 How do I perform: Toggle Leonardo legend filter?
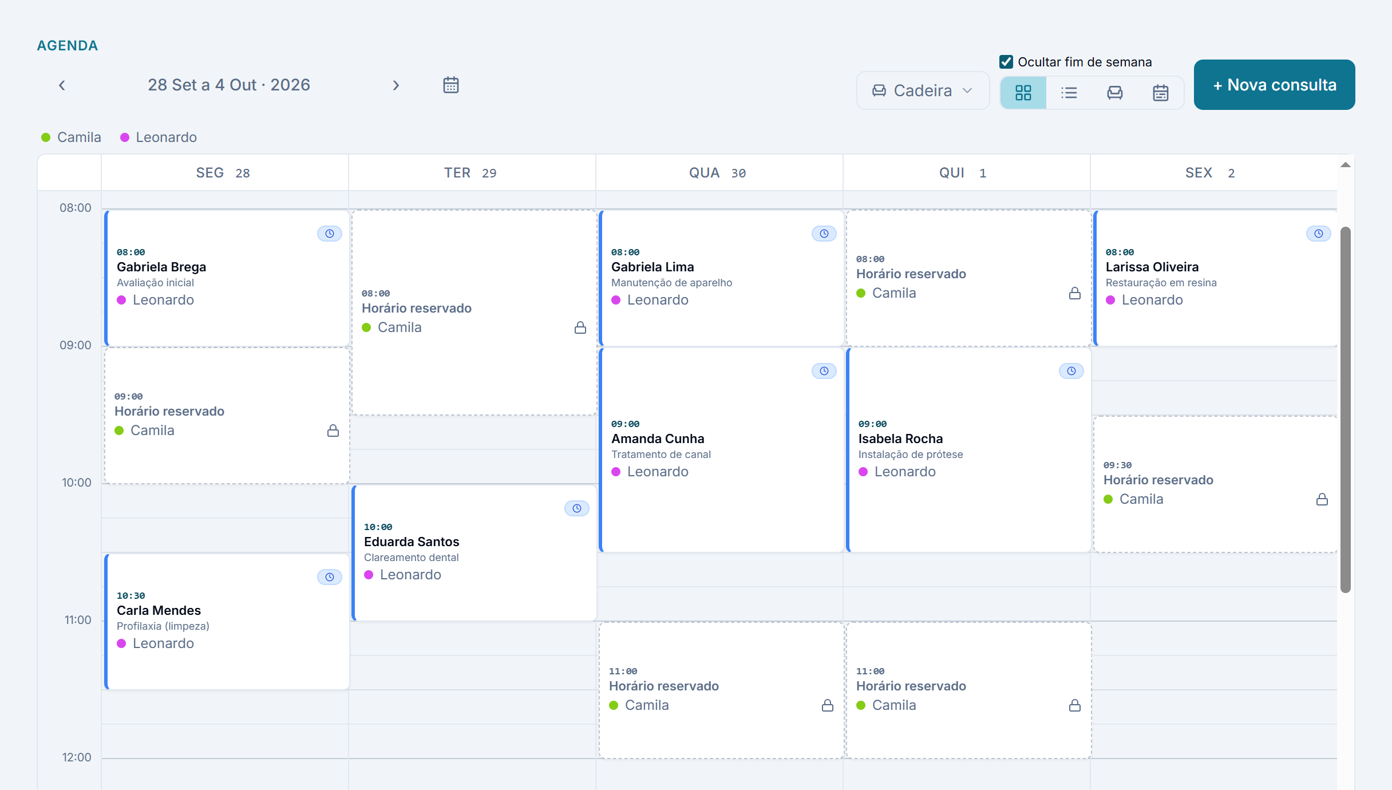coord(159,137)
